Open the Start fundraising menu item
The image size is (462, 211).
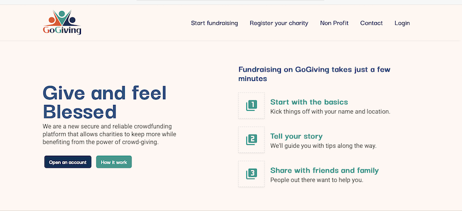(x=214, y=23)
